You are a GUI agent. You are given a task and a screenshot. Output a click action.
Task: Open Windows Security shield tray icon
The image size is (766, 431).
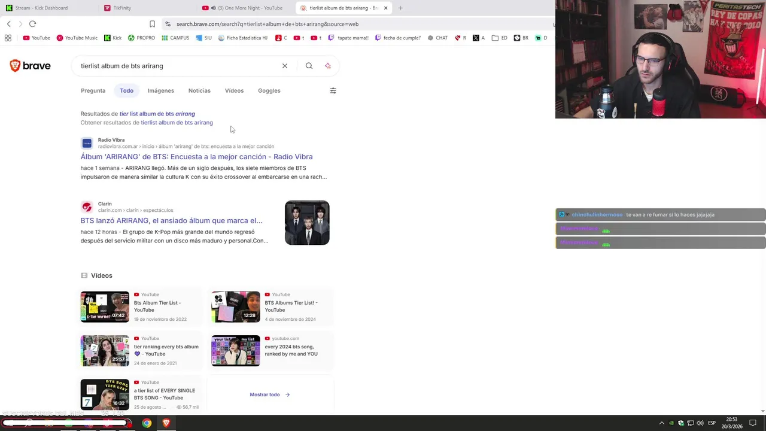(681, 423)
